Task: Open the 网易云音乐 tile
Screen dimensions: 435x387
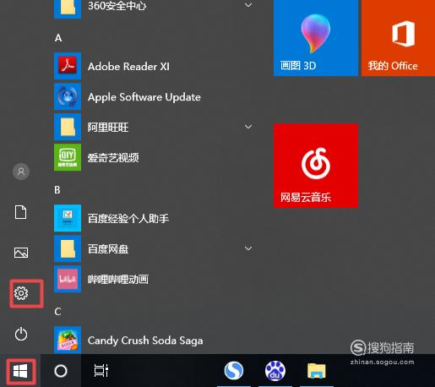Action: pyautogui.click(x=316, y=166)
